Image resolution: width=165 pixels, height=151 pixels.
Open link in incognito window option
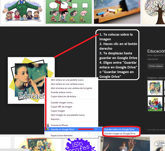(71, 88)
